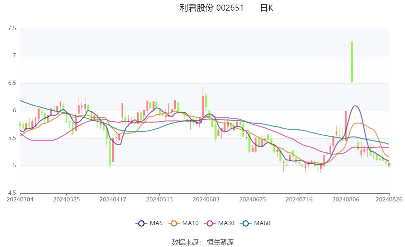The image size is (405, 247).
Task: Toggle the MA30 legend series
Action: pyautogui.click(x=219, y=223)
